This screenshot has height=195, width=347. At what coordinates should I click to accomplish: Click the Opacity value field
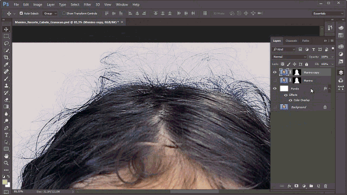point(325,57)
